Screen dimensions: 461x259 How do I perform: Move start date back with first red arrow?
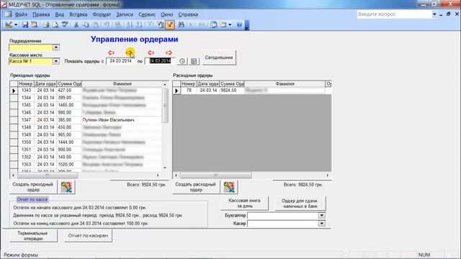coord(111,53)
